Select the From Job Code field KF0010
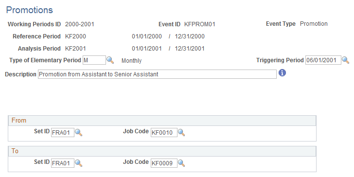Image resolution: width=354 pixels, height=177 pixels. click(x=164, y=133)
